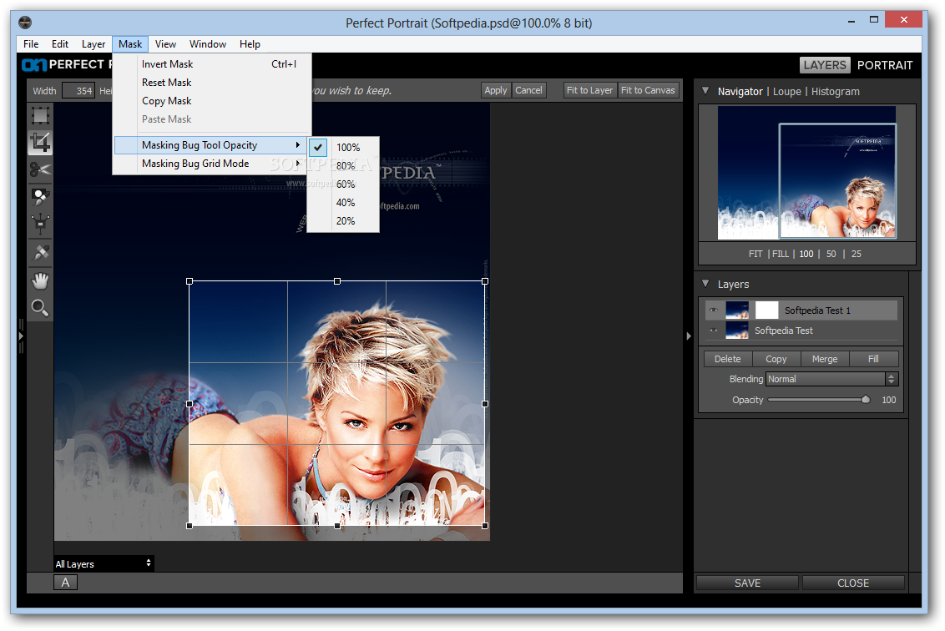Open the Layer menu
The width and height of the screenshot is (945, 631).
click(93, 44)
